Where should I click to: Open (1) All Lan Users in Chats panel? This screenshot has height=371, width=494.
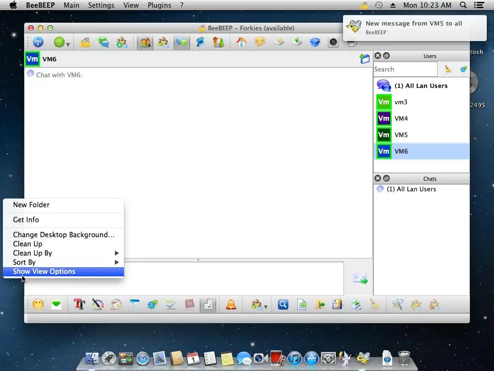coord(422,189)
